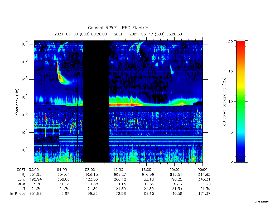Click the 10^3 frequency tick label
Viewport: 270px width, 203px height.
(25, 115)
